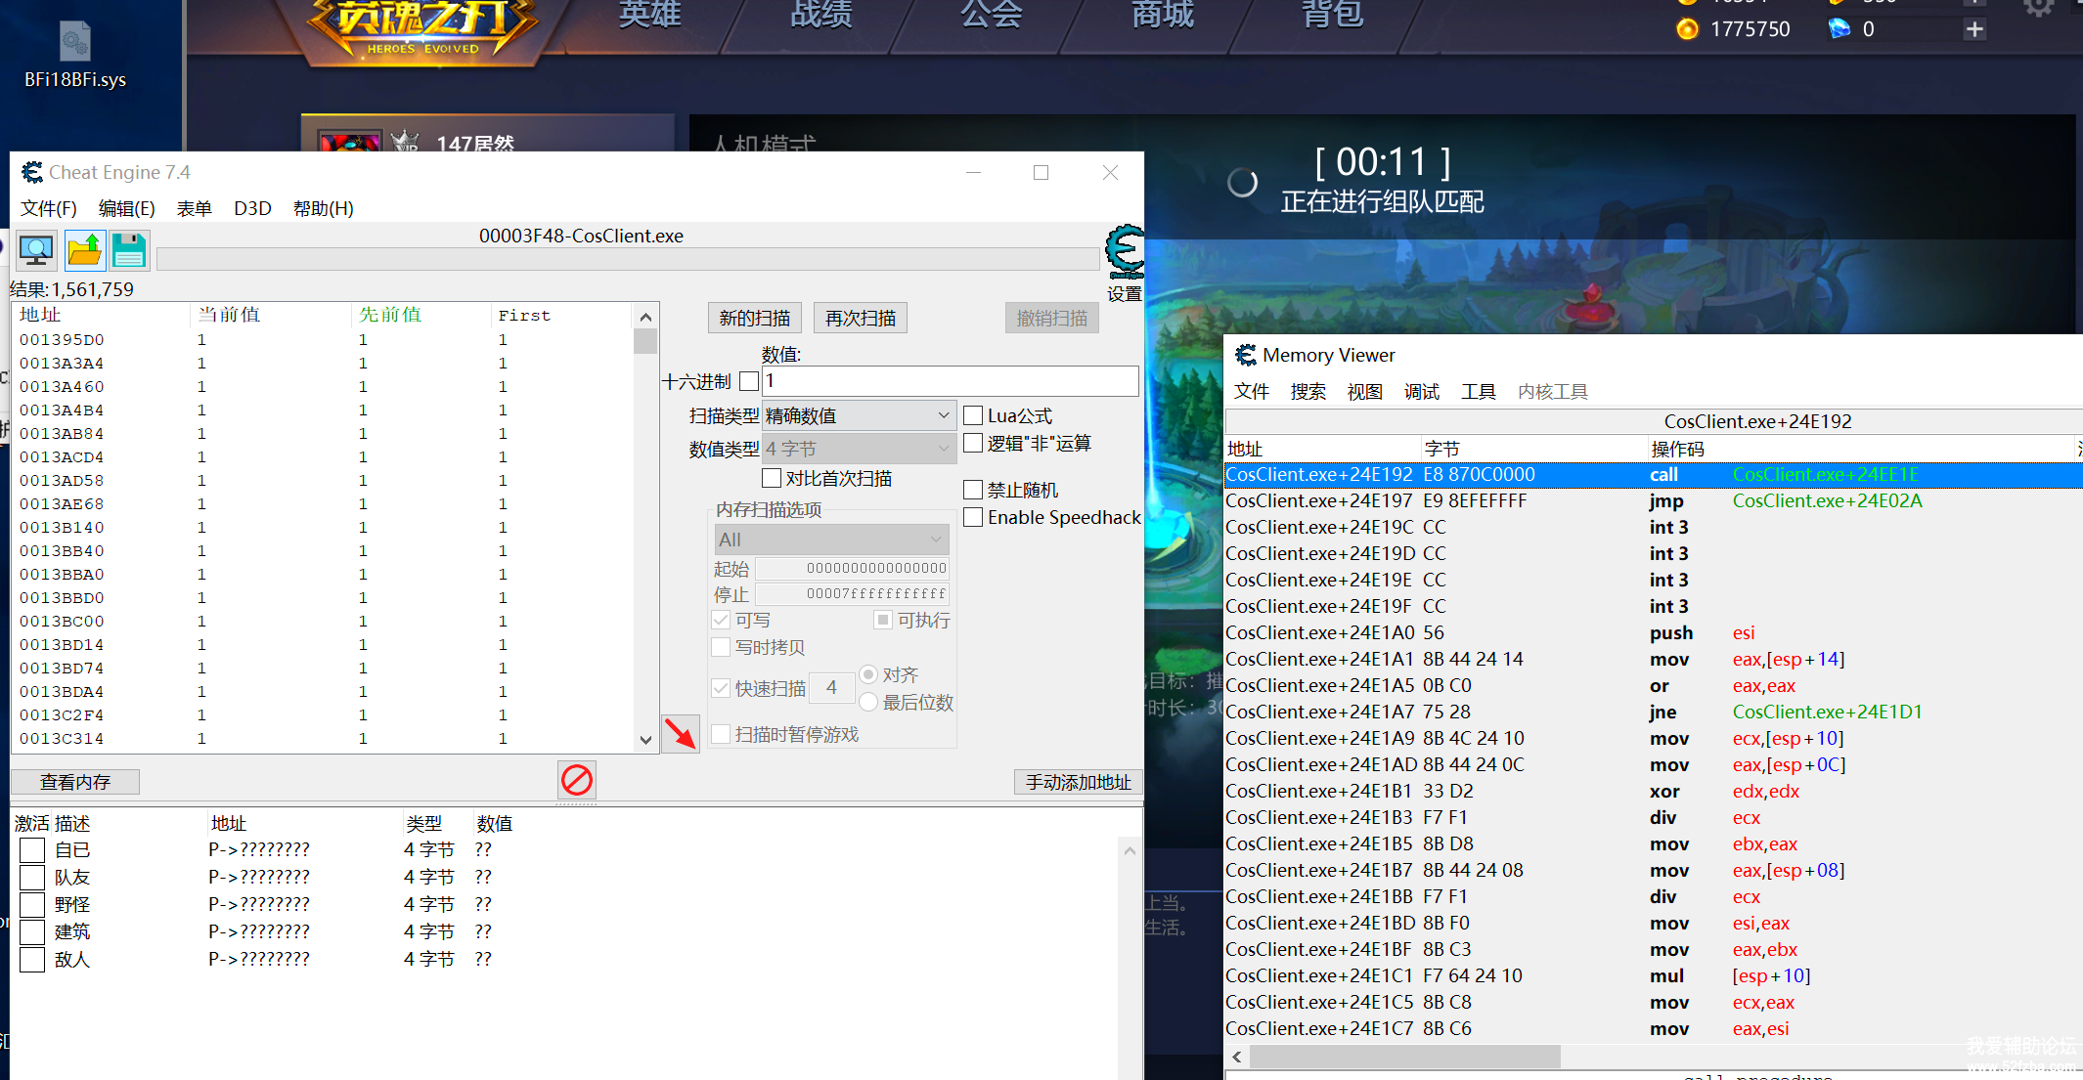Select the 最后位数 radio button

click(x=868, y=702)
